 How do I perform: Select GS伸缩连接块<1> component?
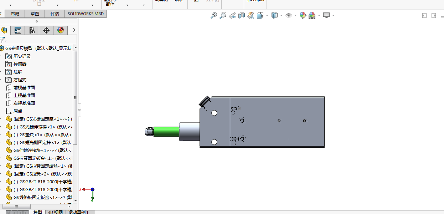point(43,150)
